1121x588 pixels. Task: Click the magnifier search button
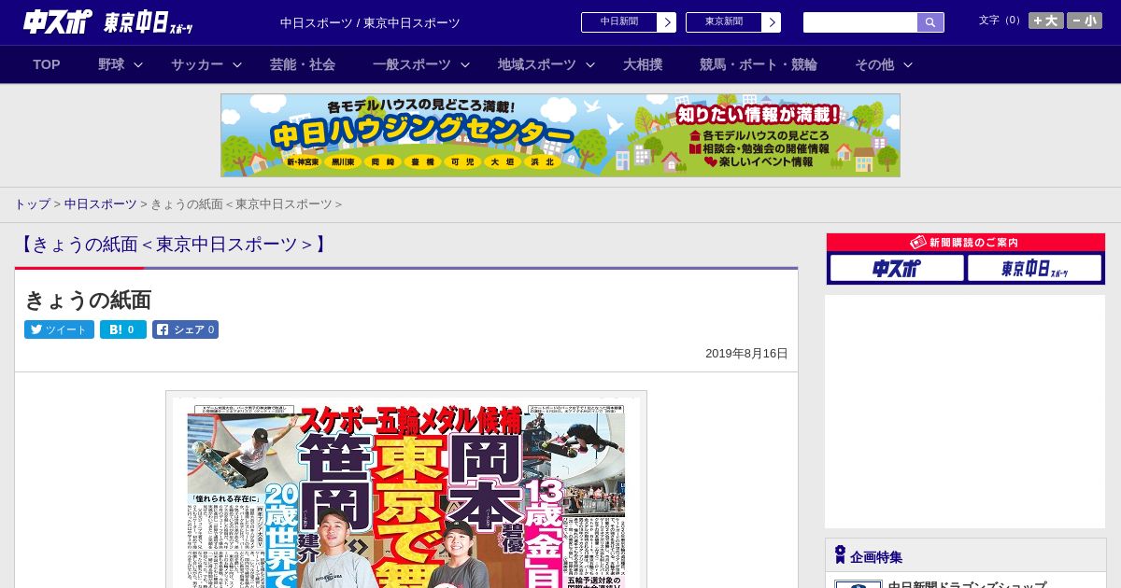(930, 22)
